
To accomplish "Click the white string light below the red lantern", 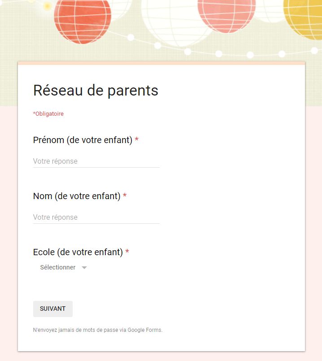I will (x=131, y=37).
